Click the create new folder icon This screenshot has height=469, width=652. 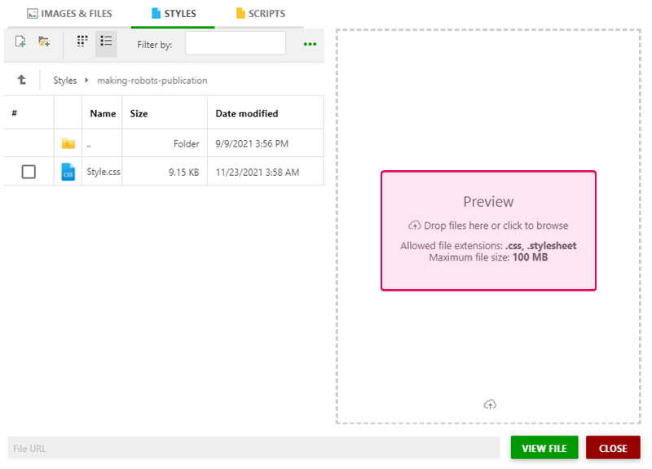(x=44, y=42)
